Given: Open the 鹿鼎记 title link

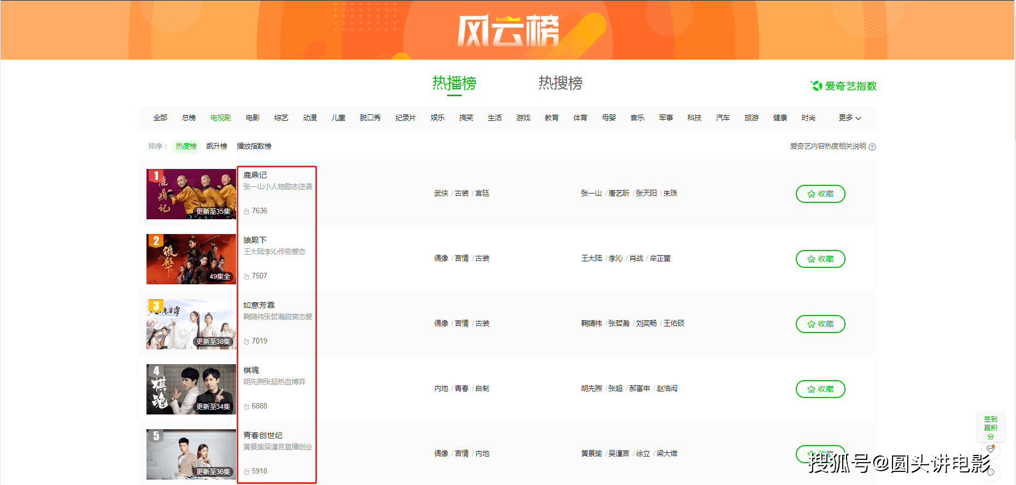Looking at the screenshot, I should 255,175.
